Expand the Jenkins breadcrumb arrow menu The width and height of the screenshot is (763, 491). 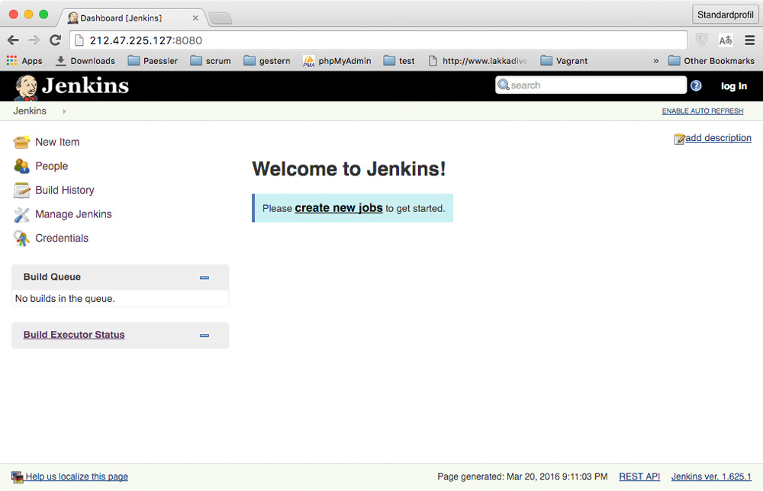coord(64,111)
